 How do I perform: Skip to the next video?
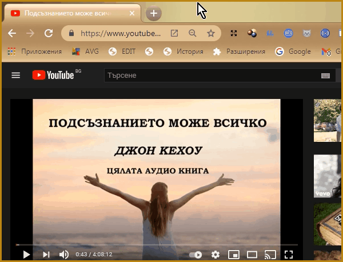[46, 255]
